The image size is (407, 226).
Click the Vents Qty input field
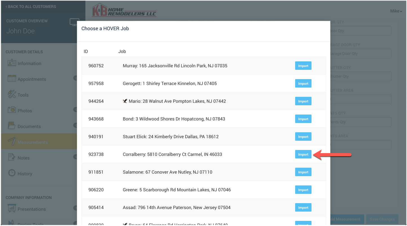361,122
